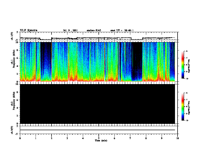Click time axis tick label "3"
The width and height of the screenshot is (200, 155).
pyautogui.click(x=67, y=138)
